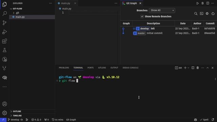This screenshot has height=122, width=217.
Task: Open Git Graph repository settings
Action: click(x=207, y=14)
